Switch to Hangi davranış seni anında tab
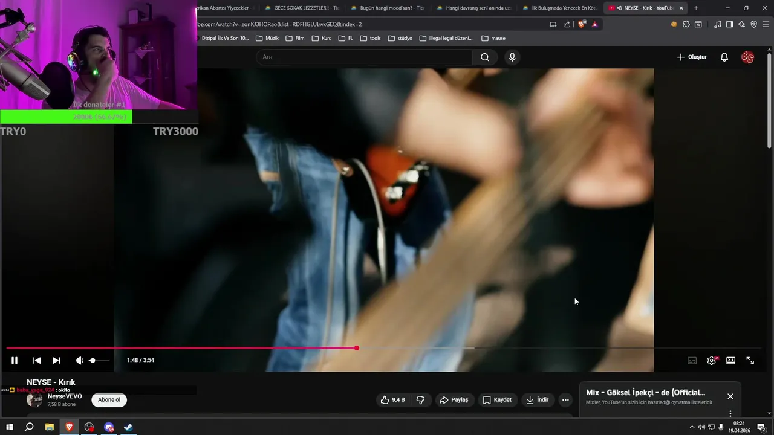Image resolution: width=774 pixels, height=435 pixels. (x=474, y=8)
